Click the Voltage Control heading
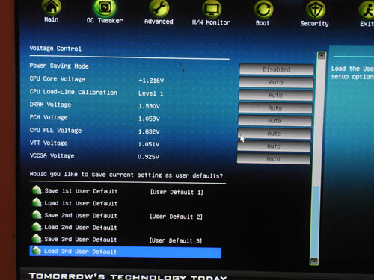 point(55,49)
